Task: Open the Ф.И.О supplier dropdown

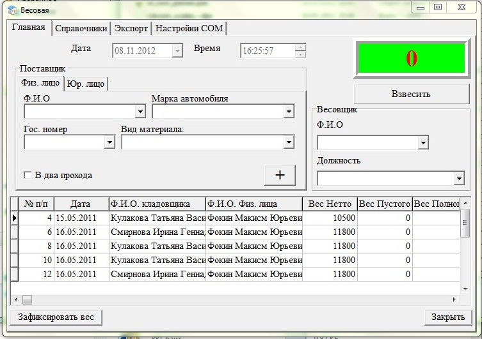Action: pos(140,112)
